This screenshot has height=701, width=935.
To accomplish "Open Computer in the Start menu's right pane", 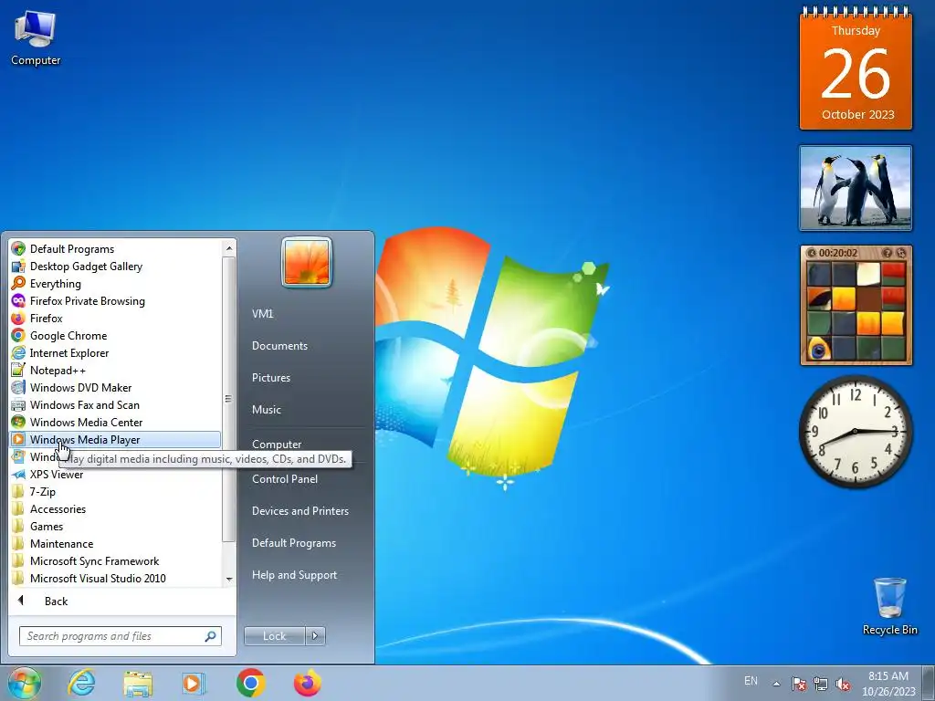I will tap(277, 445).
